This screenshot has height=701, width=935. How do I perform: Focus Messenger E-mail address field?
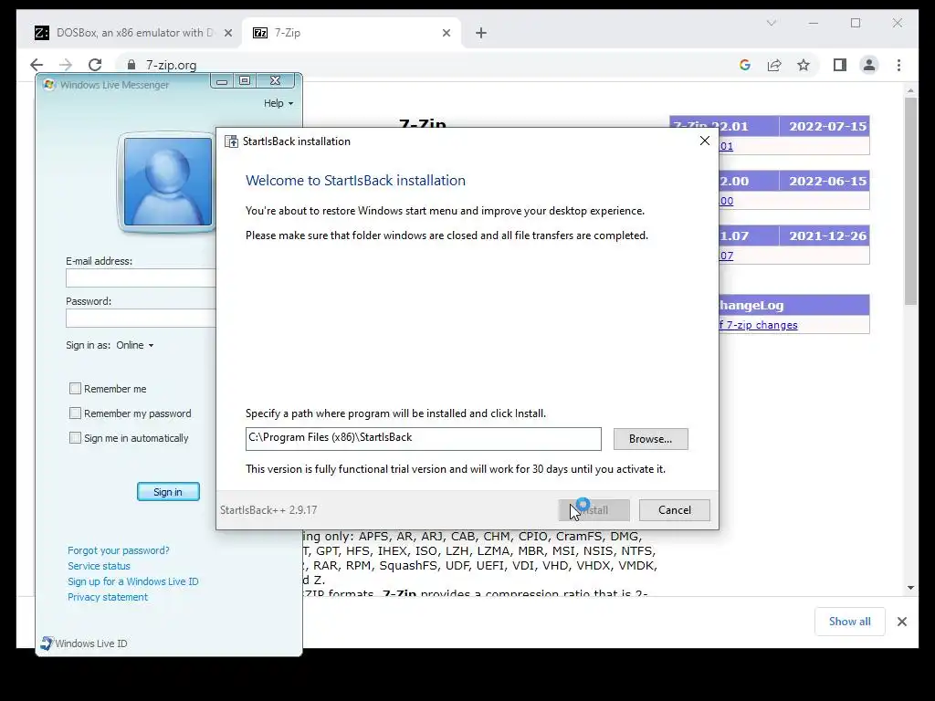click(141, 277)
